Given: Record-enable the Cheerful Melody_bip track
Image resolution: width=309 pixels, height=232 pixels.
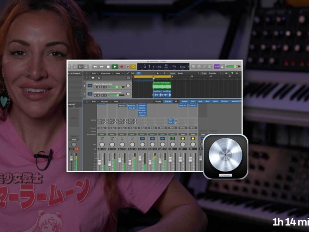Looking at the screenshot, I should pos(102,87).
